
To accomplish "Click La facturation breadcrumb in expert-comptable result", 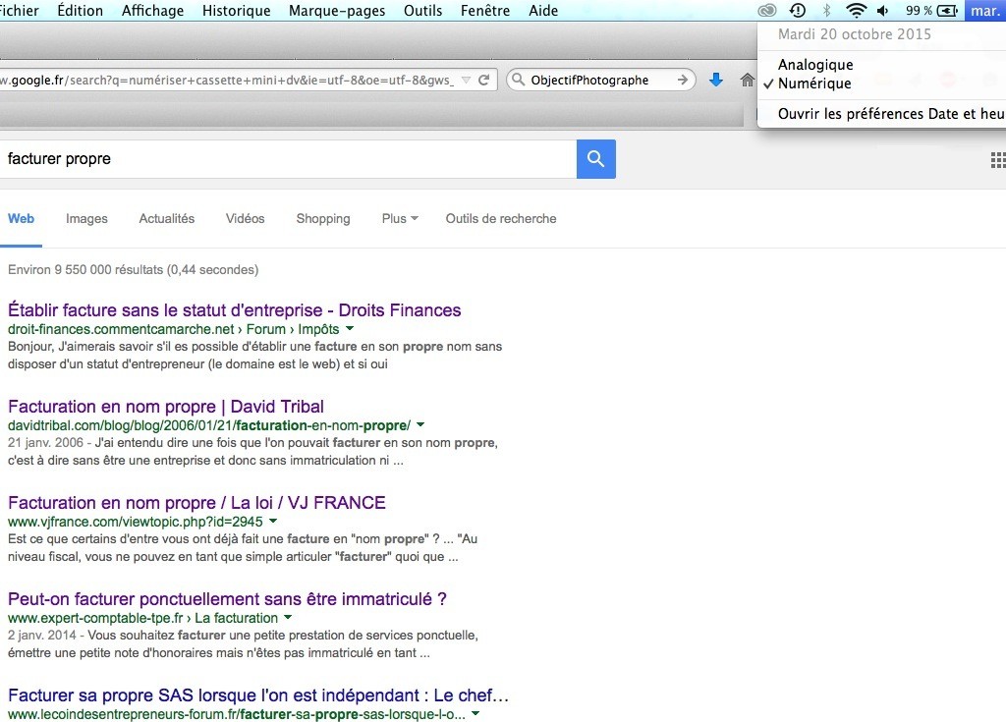I will pos(236,618).
